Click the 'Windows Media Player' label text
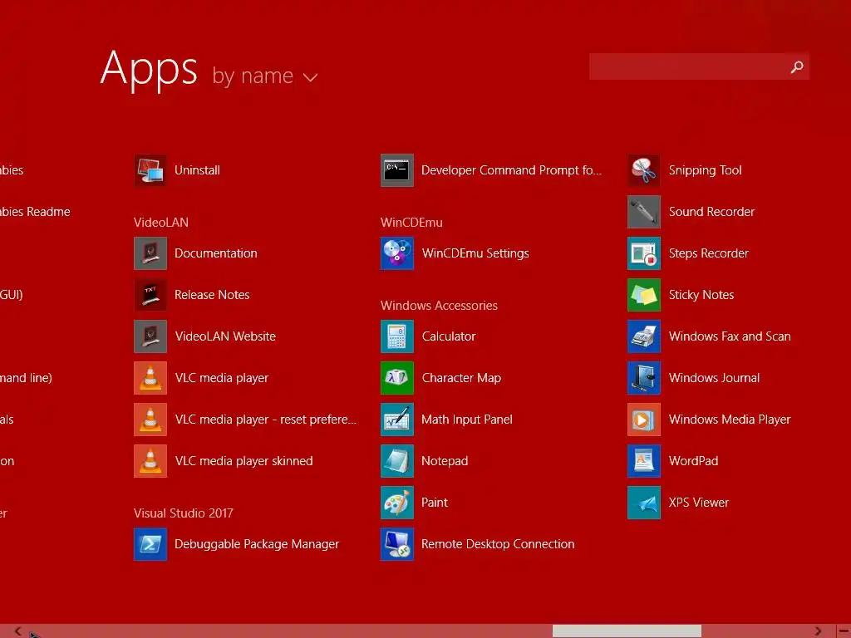This screenshot has width=851, height=638. 730,420
